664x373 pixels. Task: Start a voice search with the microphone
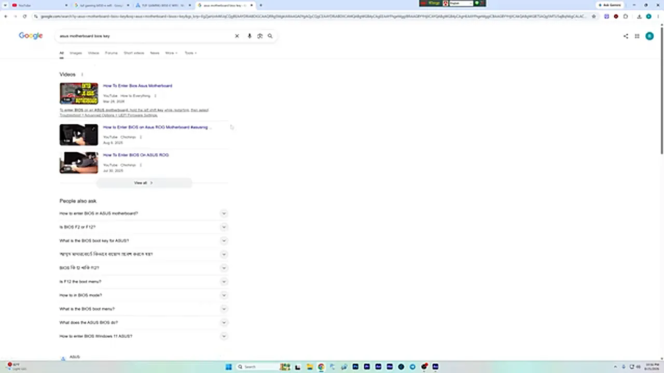point(250,36)
